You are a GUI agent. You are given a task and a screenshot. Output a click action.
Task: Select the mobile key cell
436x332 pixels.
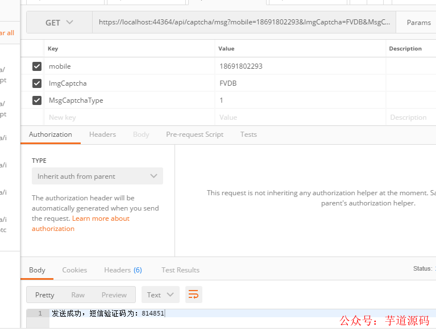coord(129,66)
